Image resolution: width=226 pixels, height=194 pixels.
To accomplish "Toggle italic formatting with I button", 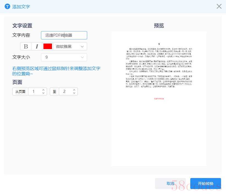I will pyautogui.click(x=37, y=46).
